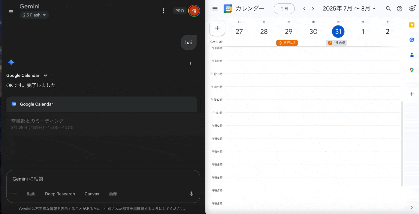
Task: Click the Calendar search magnifier icon
Action: tap(388, 9)
